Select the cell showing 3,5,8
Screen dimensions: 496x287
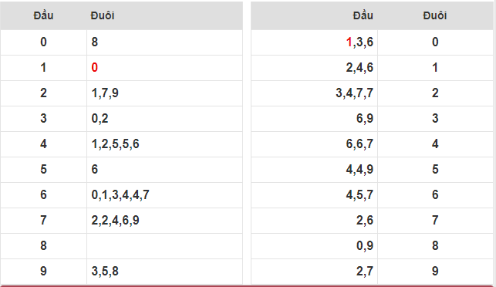click(164, 271)
